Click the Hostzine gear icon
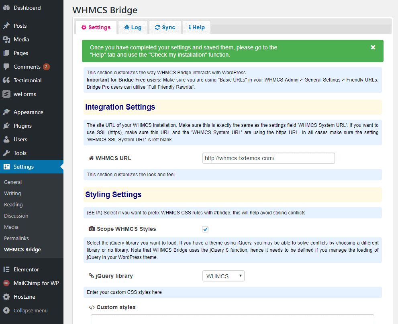398x324 pixels. coord(6,297)
